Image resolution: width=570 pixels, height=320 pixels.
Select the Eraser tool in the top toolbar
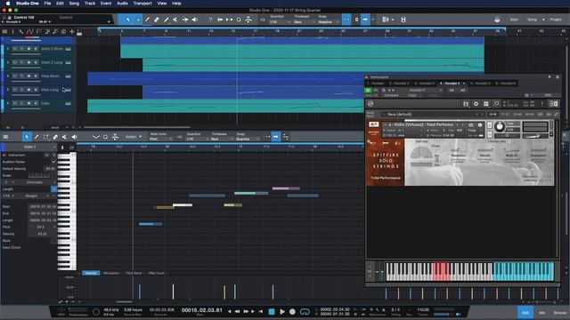(157, 20)
